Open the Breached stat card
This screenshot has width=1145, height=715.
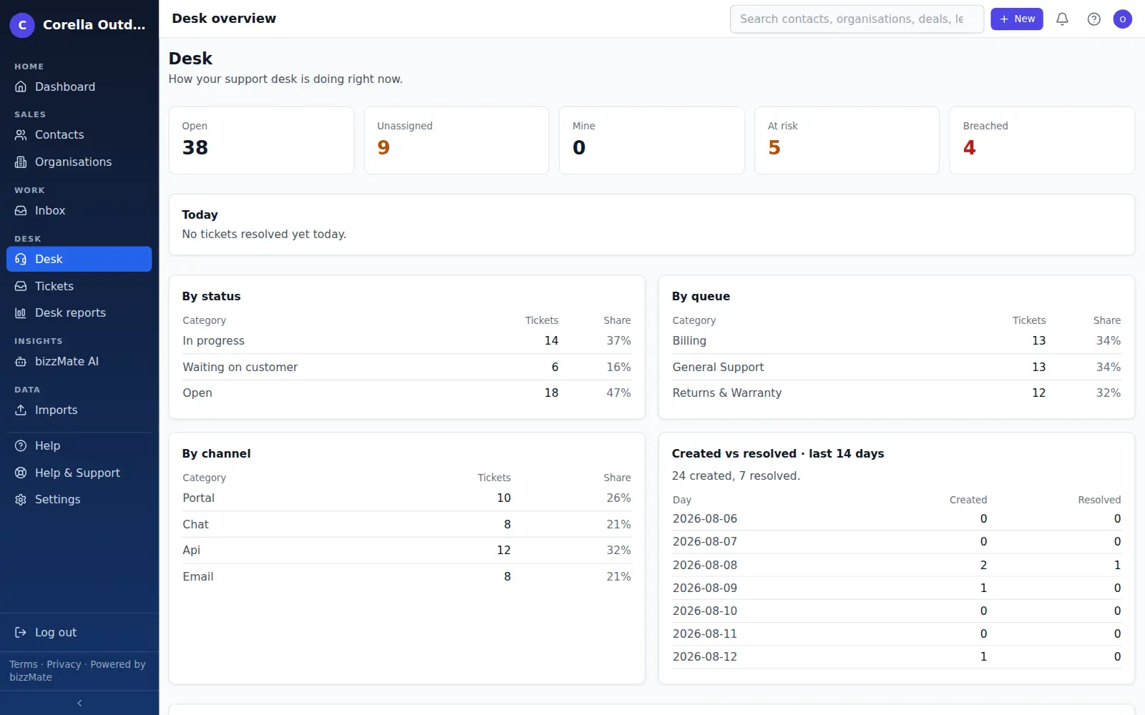click(1042, 140)
